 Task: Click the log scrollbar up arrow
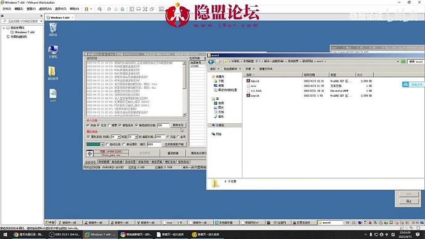pos(184,63)
